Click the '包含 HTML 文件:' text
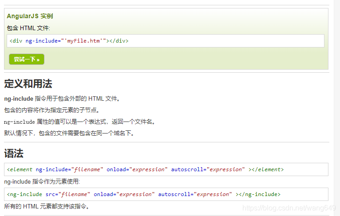The image size is (340, 216). point(28,28)
